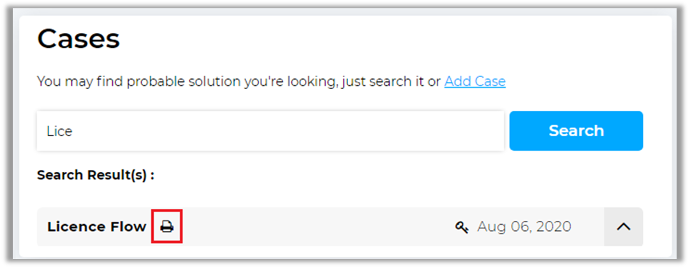The height and width of the screenshot is (268, 690).
Task: Click the key icon before the date
Action: (x=462, y=227)
